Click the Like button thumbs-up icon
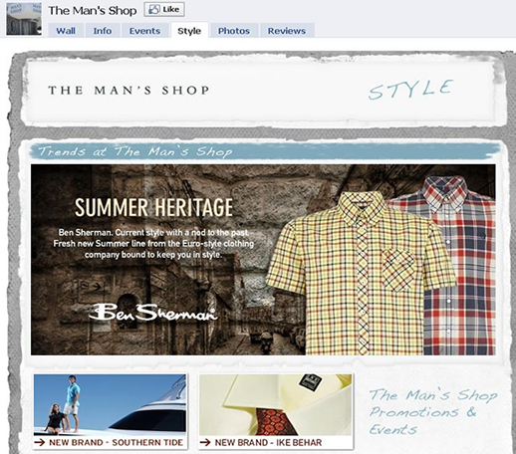516x454 pixels. click(x=154, y=10)
